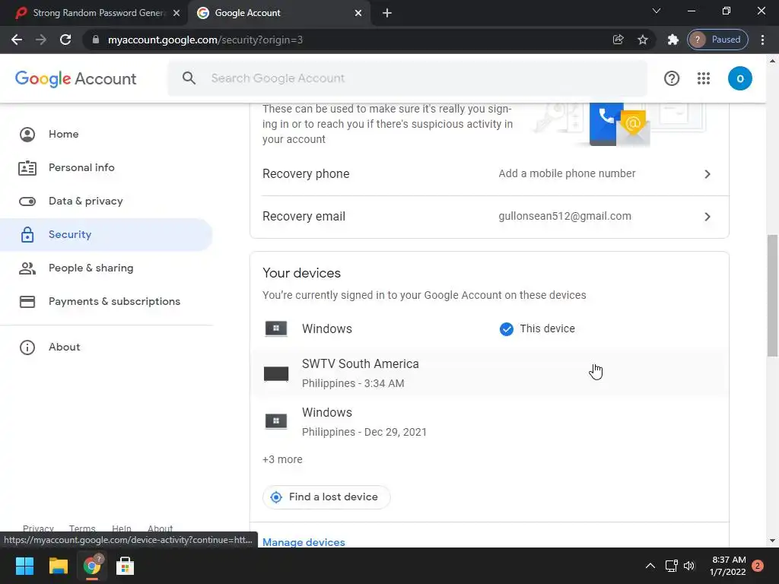Expand the Recovery email chevron
Viewport: 779px width, 584px height.
(707, 217)
